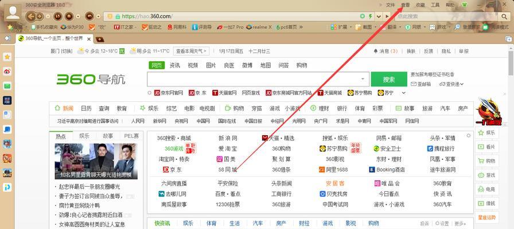This screenshot has height=229, width=514.
Task: Open the 查看 menu
Action: click(x=406, y=5)
